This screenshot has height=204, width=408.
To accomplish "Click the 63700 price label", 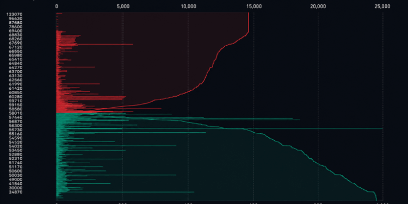I will pos(15,72).
